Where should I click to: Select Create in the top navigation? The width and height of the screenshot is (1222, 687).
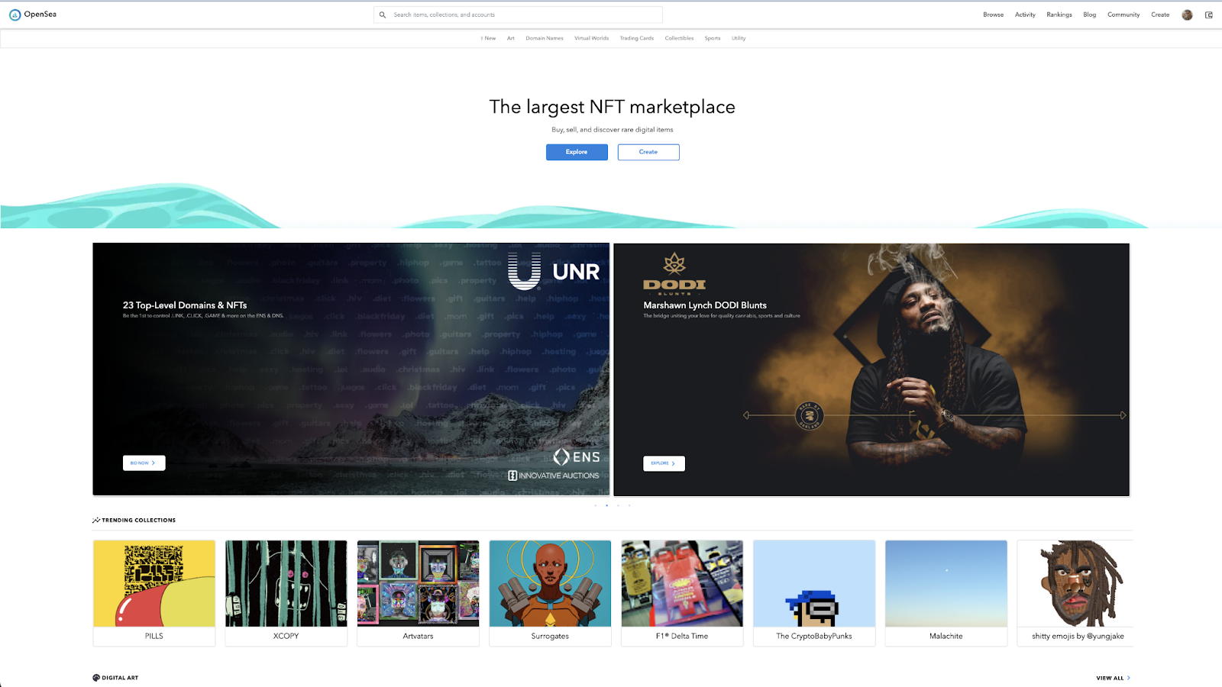click(1160, 15)
